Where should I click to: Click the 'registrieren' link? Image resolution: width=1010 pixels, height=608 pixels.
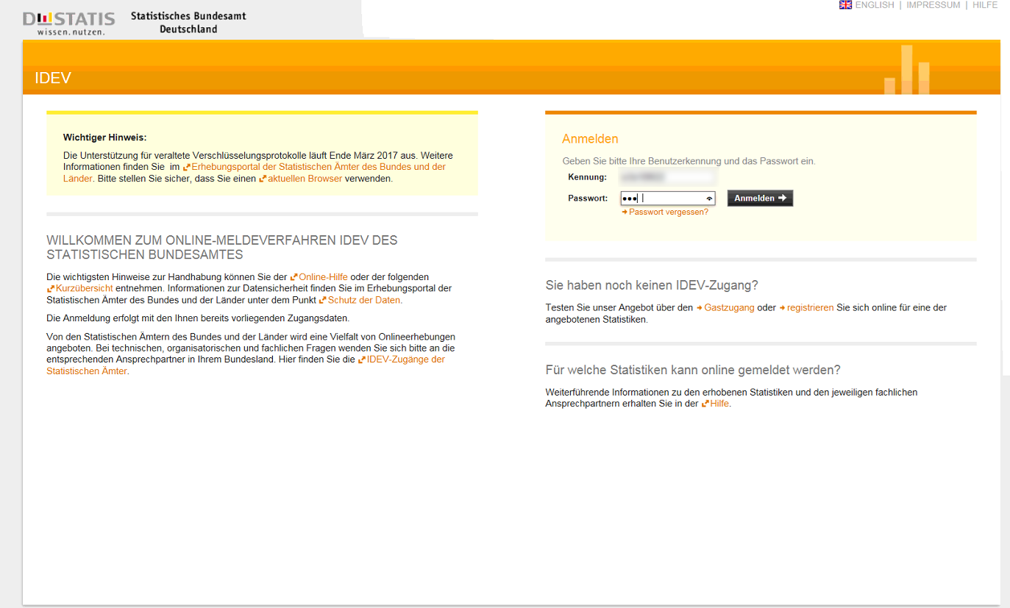point(806,308)
